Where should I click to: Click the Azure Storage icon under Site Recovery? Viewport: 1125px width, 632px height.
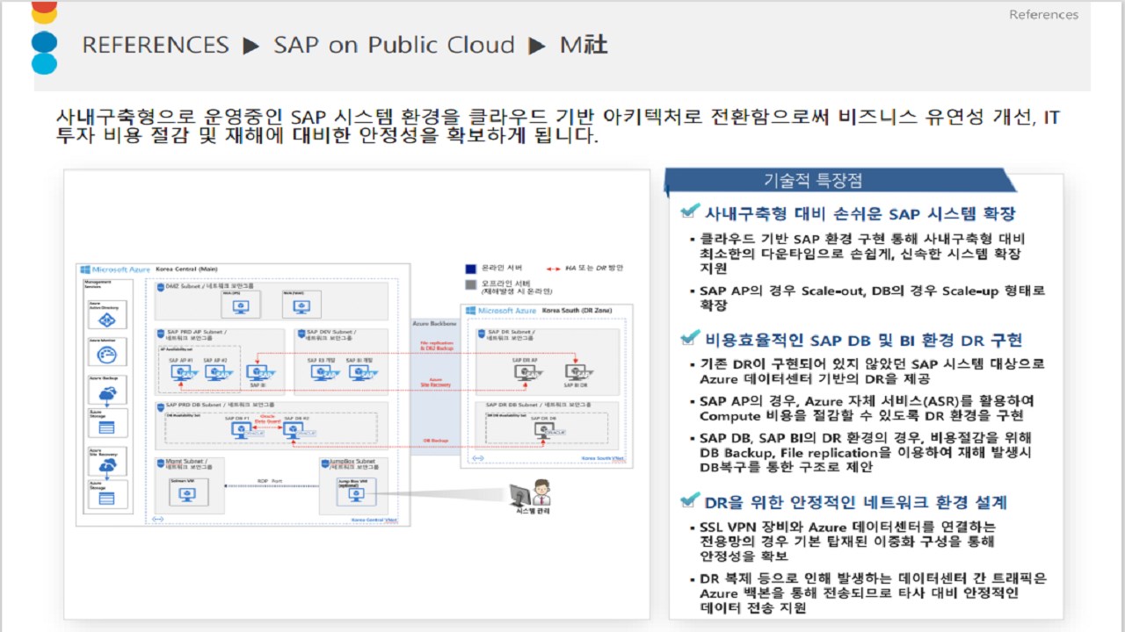click(x=107, y=498)
